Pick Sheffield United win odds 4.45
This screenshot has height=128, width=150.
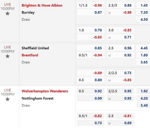pyautogui.click(x=143, y=48)
